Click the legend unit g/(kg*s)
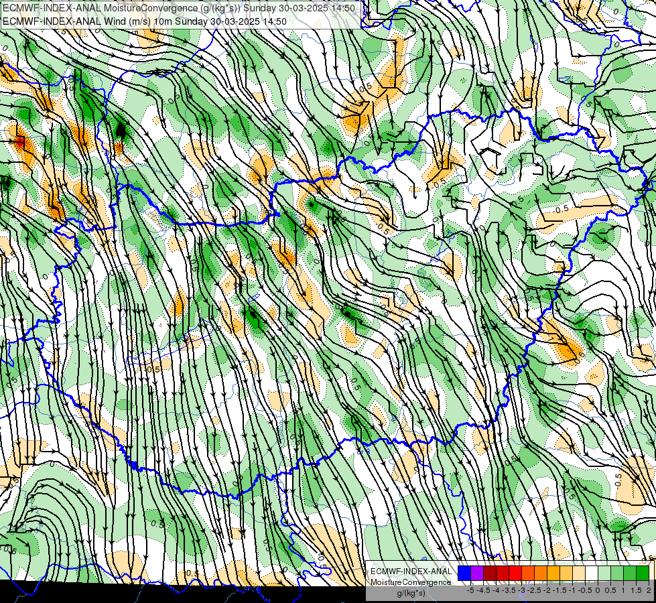 pyautogui.click(x=411, y=594)
